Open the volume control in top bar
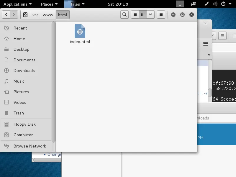Screen dimensions: 236x177 (x=215, y=4)
